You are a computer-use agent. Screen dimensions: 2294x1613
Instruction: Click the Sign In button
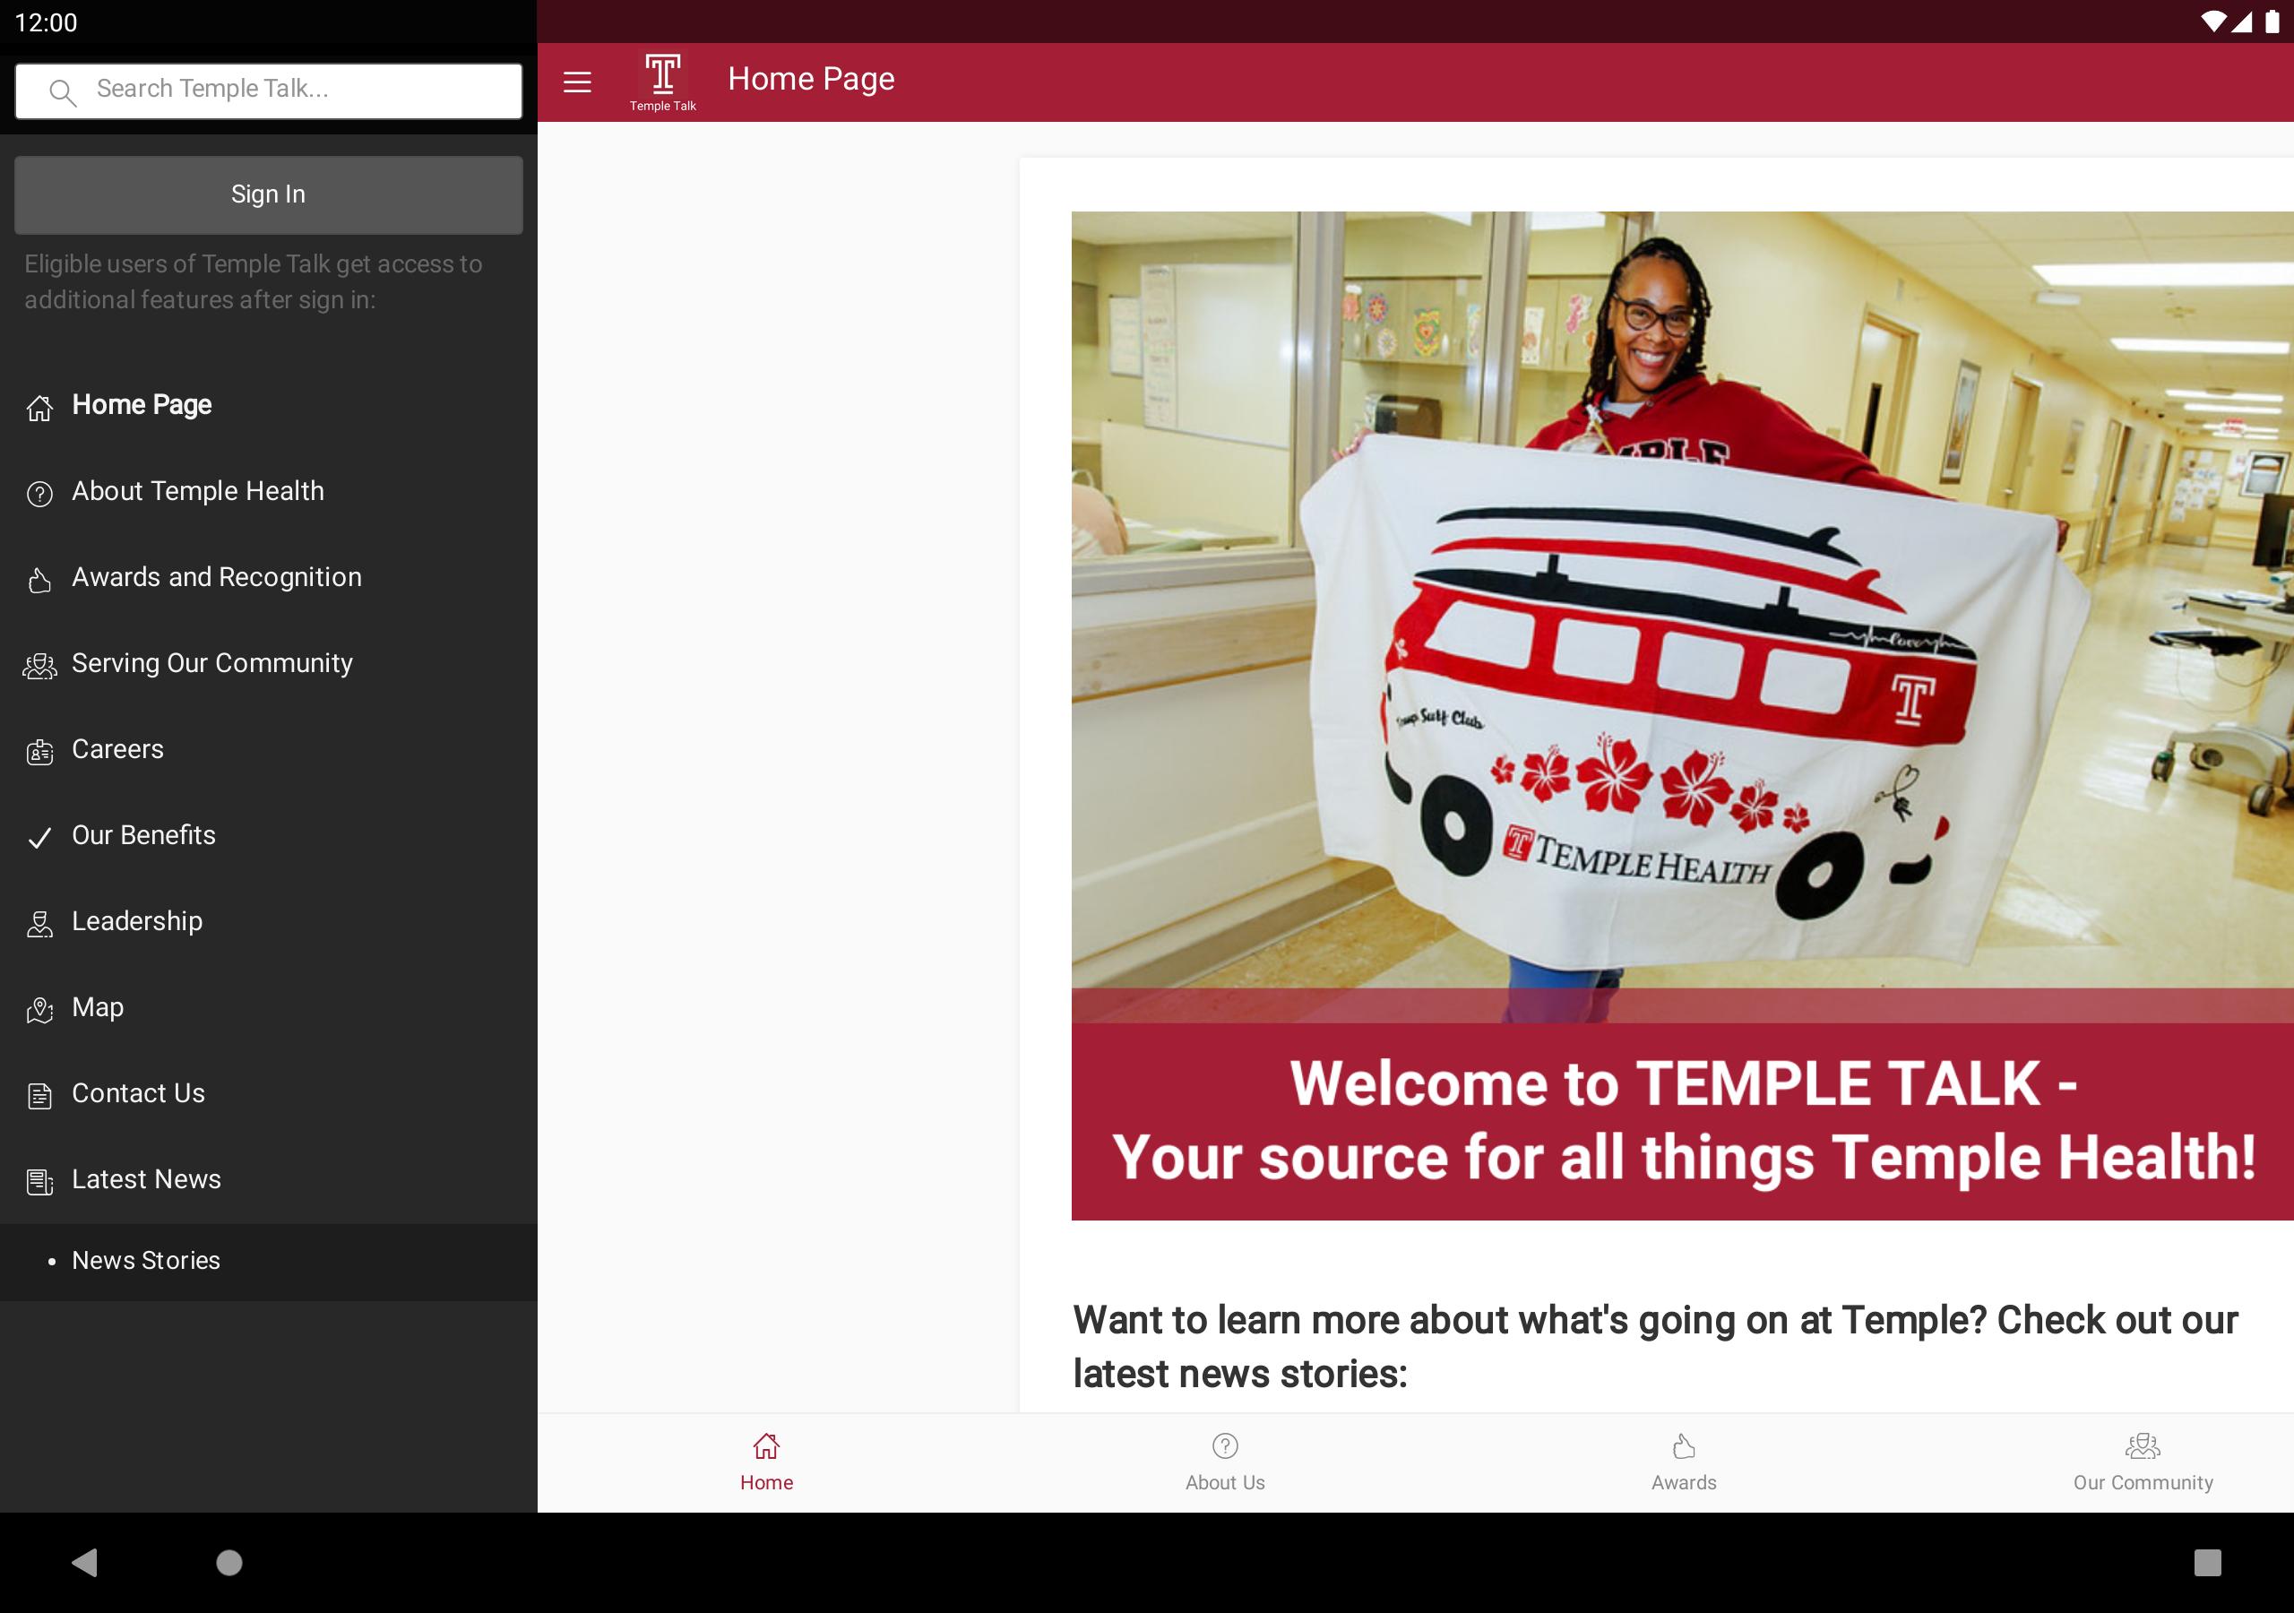coord(268,194)
